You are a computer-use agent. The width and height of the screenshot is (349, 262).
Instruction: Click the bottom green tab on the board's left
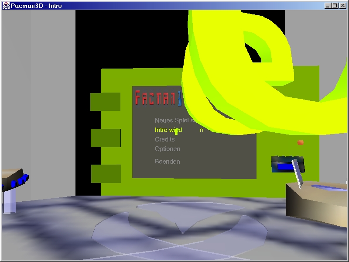coord(106,174)
